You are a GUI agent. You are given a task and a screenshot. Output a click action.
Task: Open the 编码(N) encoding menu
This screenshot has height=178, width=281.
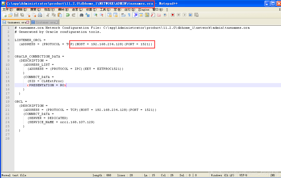click(63, 9)
